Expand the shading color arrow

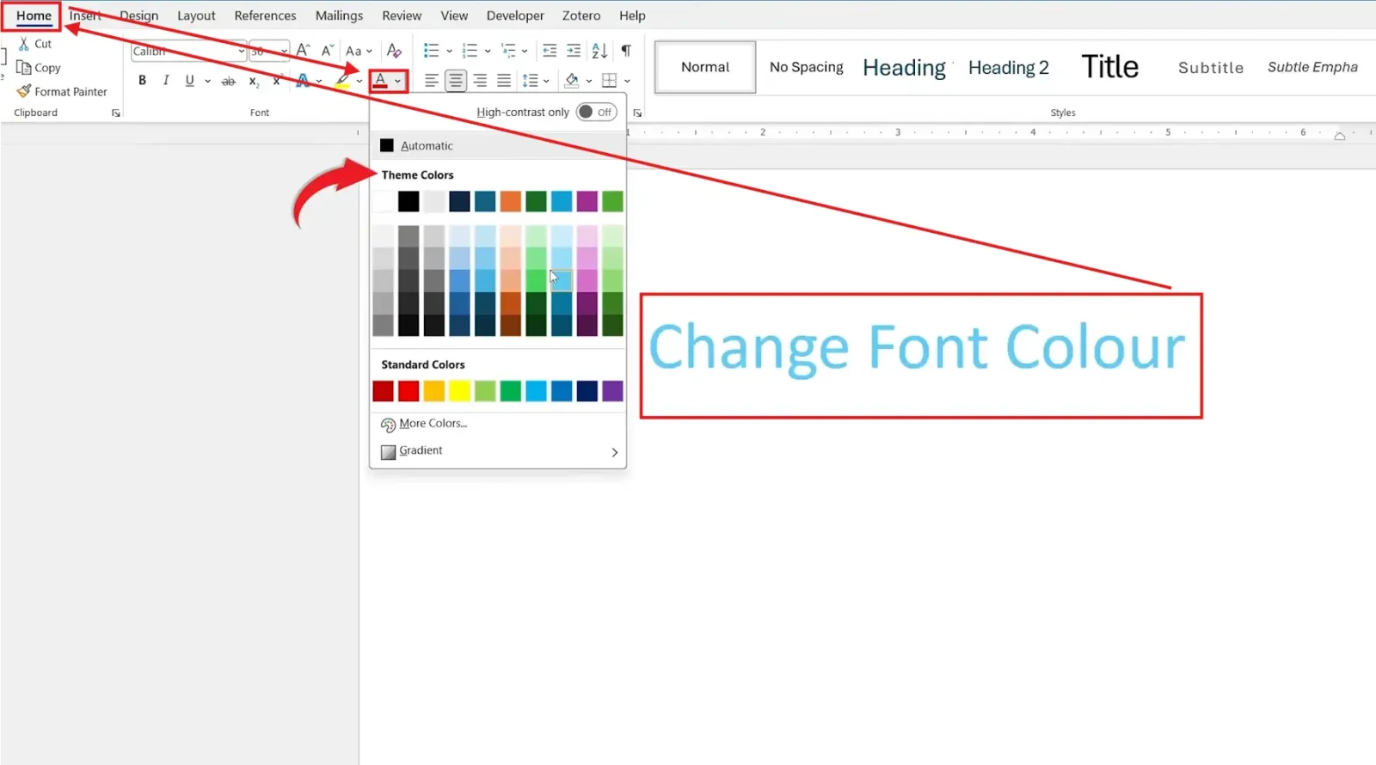click(589, 82)
